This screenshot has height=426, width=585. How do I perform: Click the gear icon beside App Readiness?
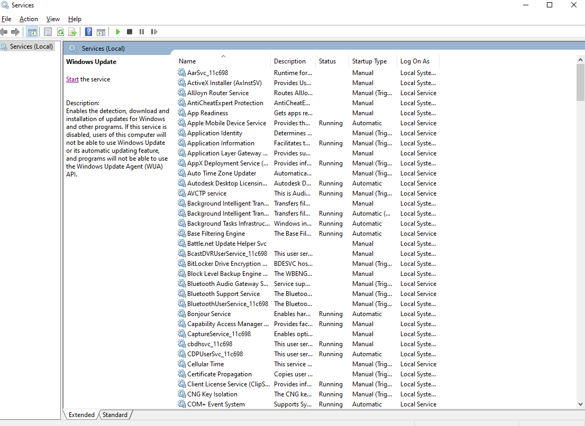coord(182,113)
